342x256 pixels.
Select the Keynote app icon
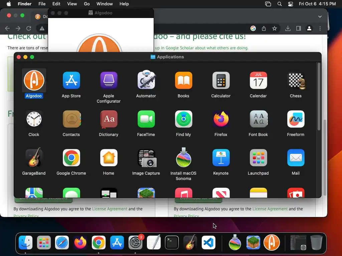221,158
